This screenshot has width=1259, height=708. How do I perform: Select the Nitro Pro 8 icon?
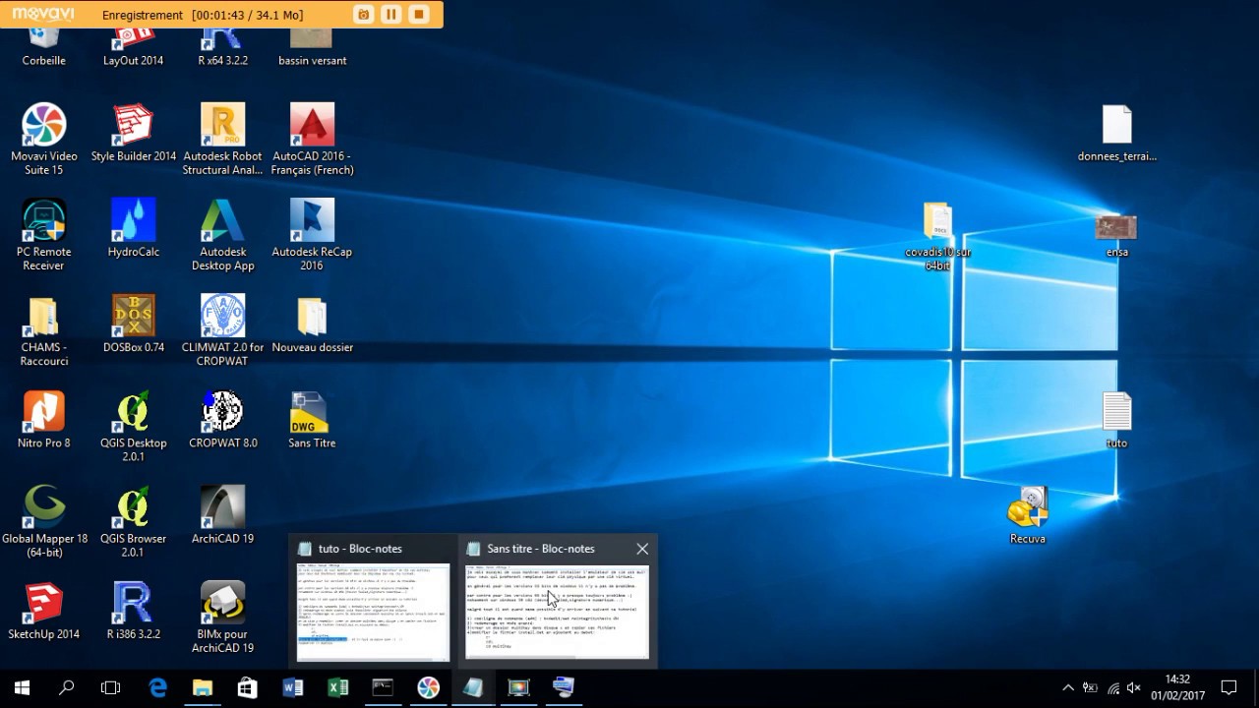click(44, 420)
